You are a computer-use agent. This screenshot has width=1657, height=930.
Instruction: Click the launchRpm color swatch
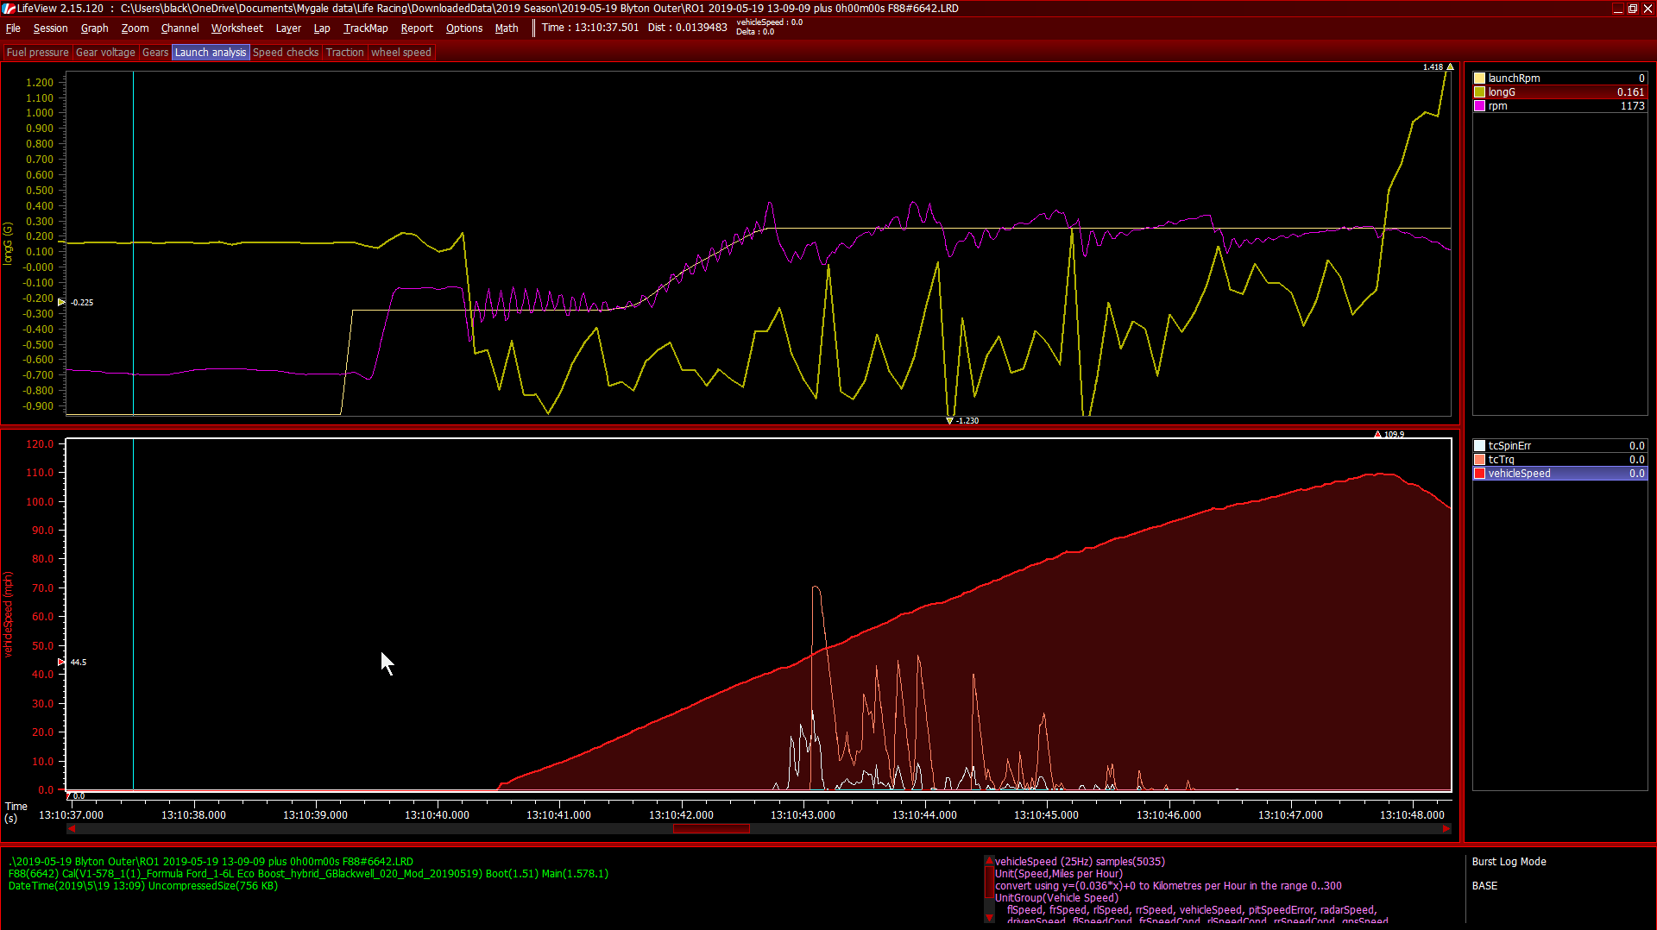pyautogui.click(x=1479, y=79)
